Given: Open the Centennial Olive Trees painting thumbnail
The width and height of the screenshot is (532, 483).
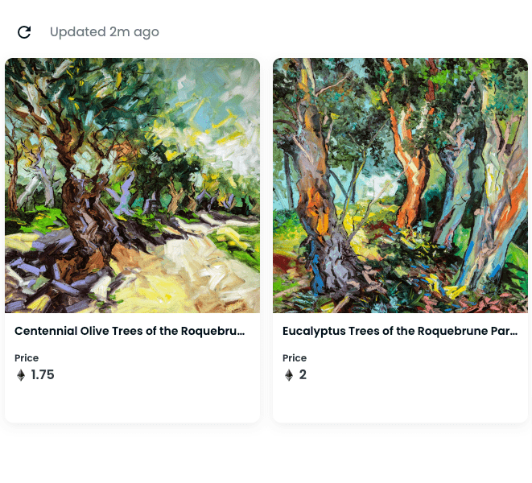Looking at the screenshot, I should point(132,185).
